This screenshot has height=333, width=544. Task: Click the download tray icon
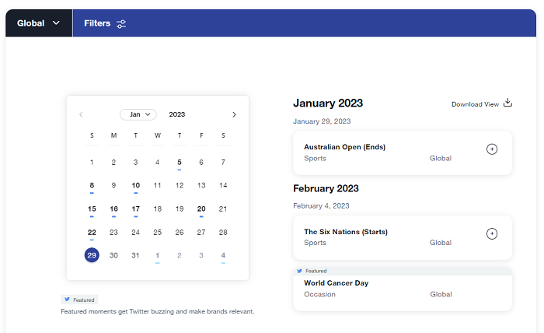[x=507, y=103]
